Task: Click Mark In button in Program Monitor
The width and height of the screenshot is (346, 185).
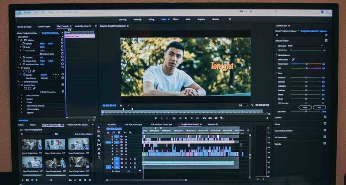Action: pos(162,118)
